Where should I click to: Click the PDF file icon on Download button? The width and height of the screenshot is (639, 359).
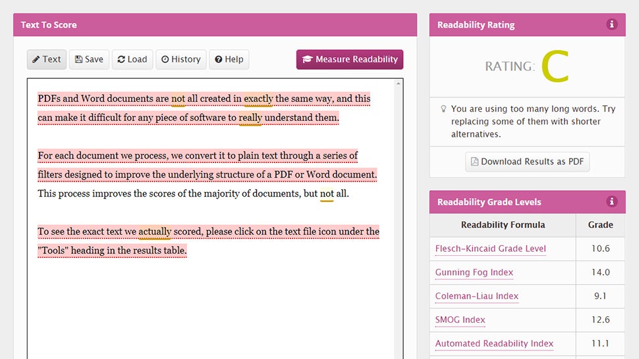pyautogui.click(x=474, y=161)
